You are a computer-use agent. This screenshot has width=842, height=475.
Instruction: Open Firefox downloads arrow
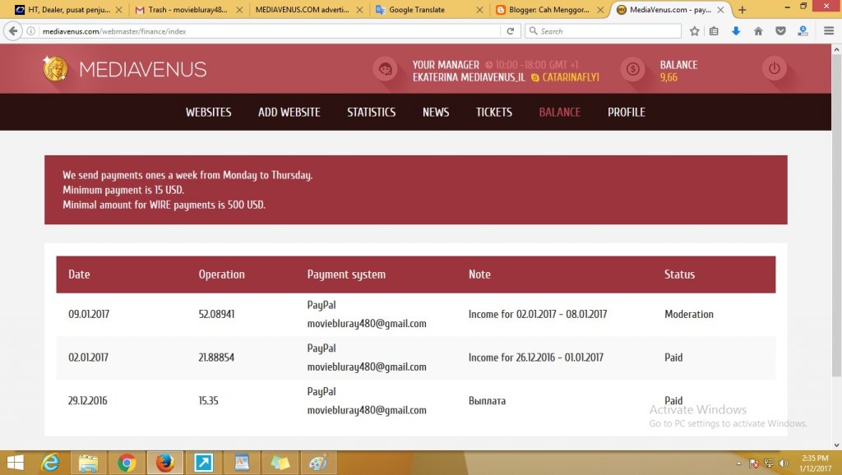(736, 31)
